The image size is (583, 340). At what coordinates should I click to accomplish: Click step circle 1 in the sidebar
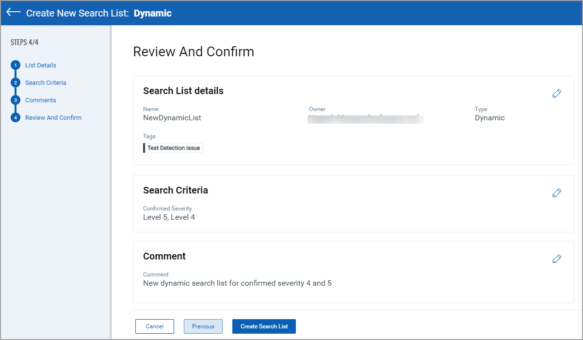click(15, 65)
